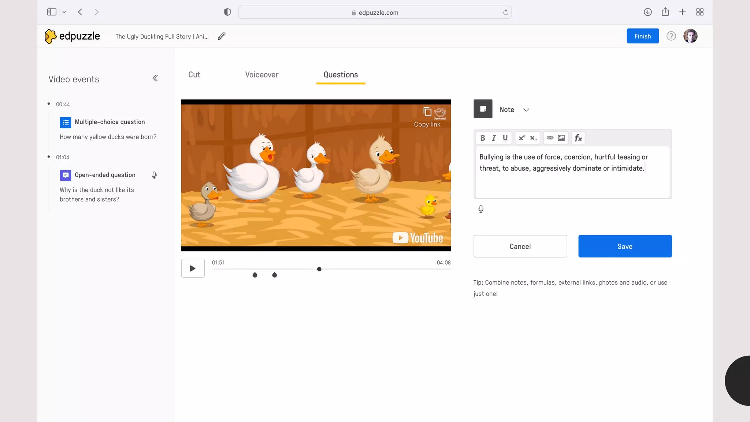Screen dimensions: 750x422
Task: Expand the browser sidebar options chevron
Action: pos(64,12)
